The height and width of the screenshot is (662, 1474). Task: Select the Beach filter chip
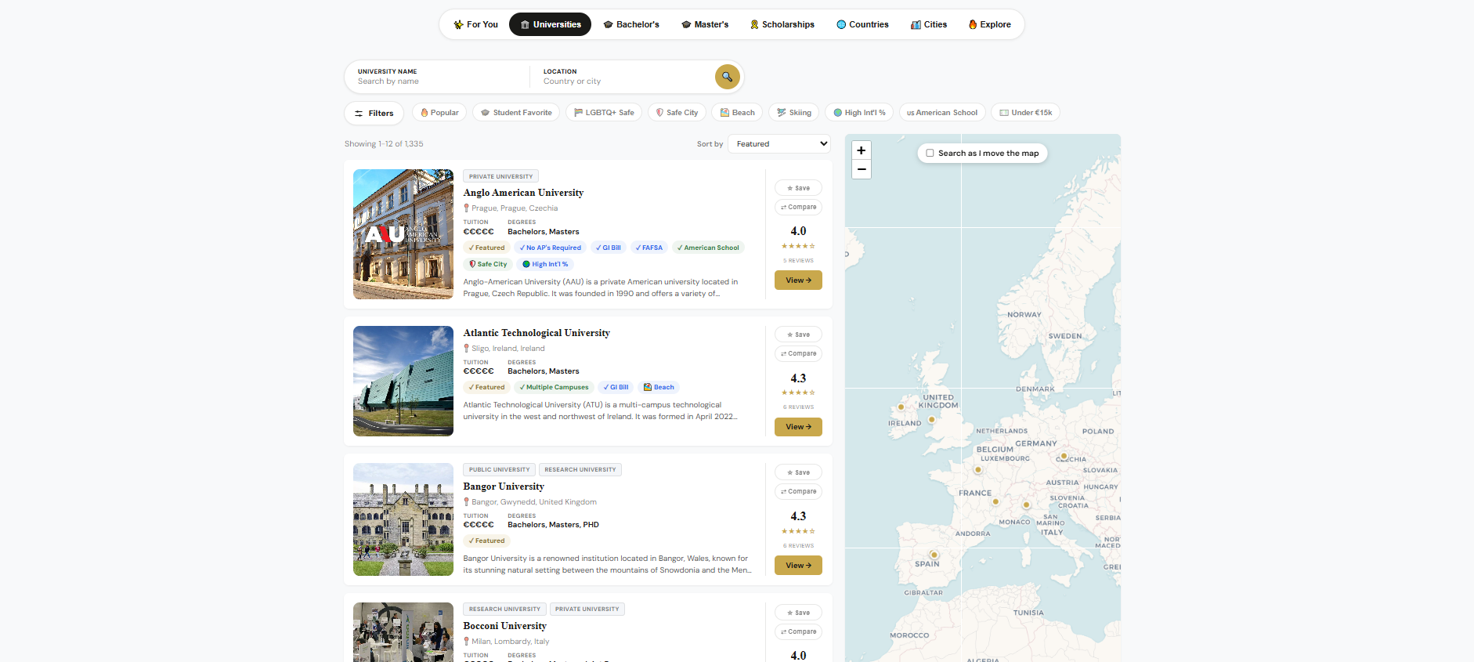(737, 113)
